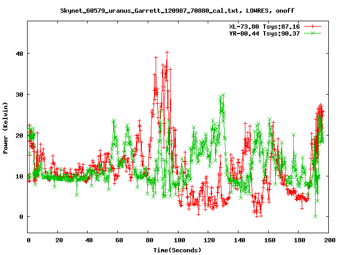Click the Time(Seconds) x-axis label
The width and height of the screenshot is (340, 255).
click(177, 250)
